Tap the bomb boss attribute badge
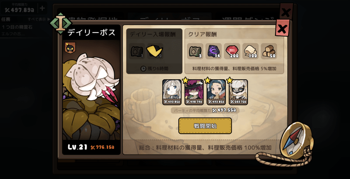This screenshot has width=350, height=179. (70, 48)
